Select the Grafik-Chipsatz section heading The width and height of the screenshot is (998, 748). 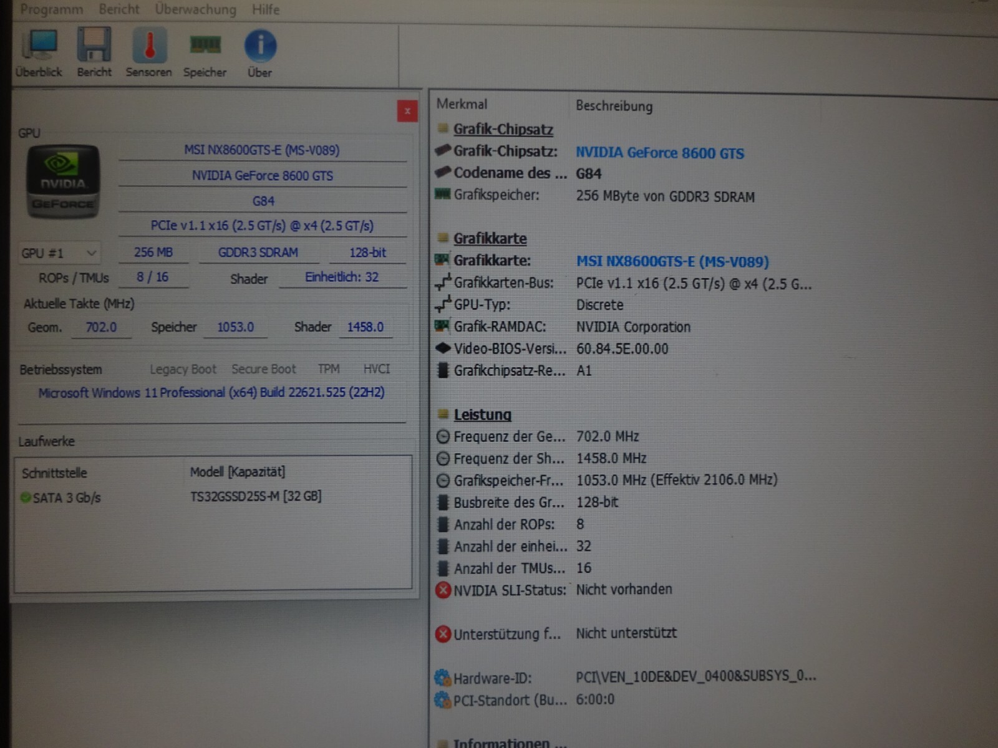[503, 130]
